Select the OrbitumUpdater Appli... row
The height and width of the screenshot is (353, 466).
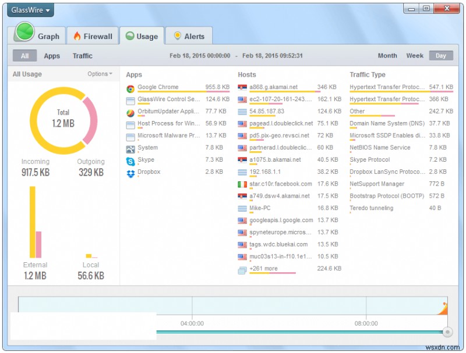pos(178,112)
